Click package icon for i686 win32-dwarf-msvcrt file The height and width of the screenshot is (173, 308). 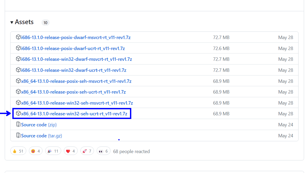[18, 59]
